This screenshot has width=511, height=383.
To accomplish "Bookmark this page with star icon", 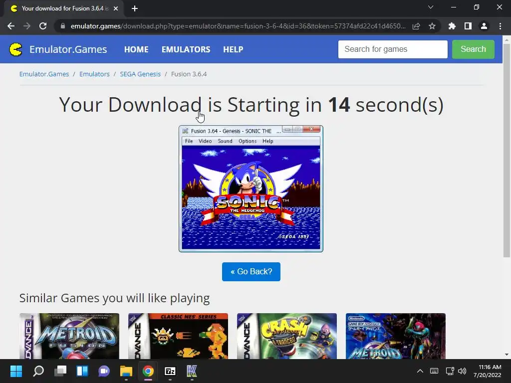I will pos(432,26).
